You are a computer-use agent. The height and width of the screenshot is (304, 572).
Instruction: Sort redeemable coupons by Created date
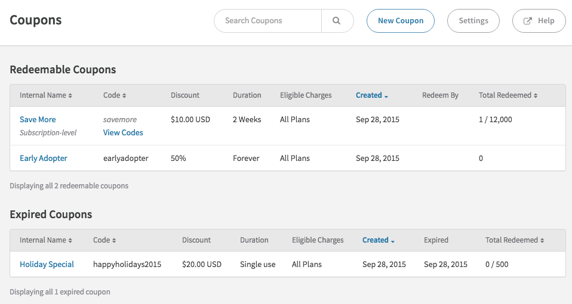(369, 95)
